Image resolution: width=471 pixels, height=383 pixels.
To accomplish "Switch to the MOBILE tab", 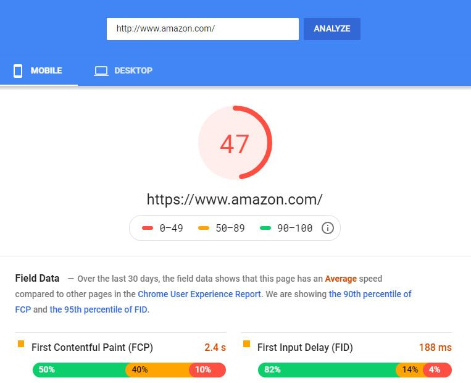I will (x=39, y=71).
